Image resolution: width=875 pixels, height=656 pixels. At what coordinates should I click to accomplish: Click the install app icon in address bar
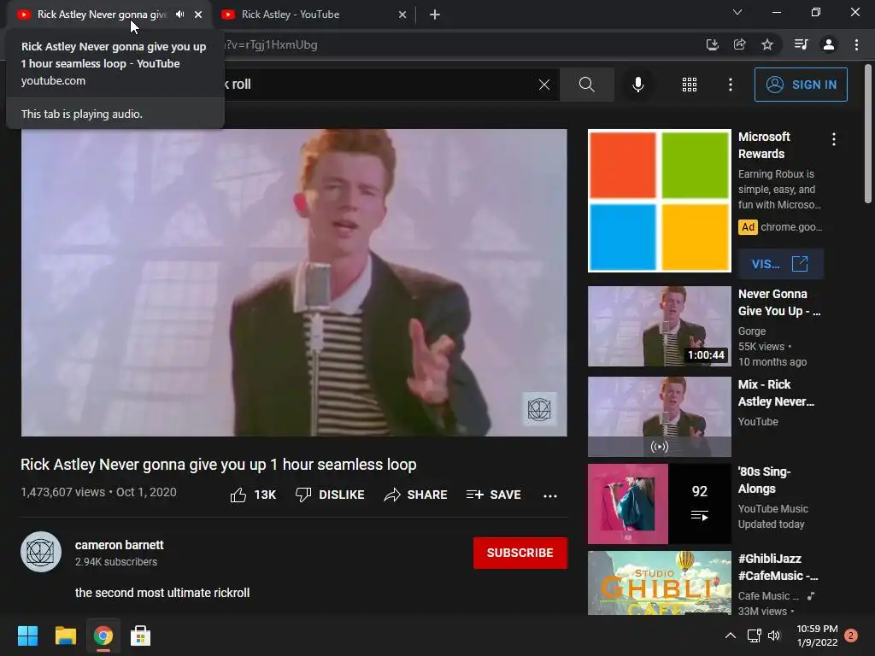click(712, 44)
